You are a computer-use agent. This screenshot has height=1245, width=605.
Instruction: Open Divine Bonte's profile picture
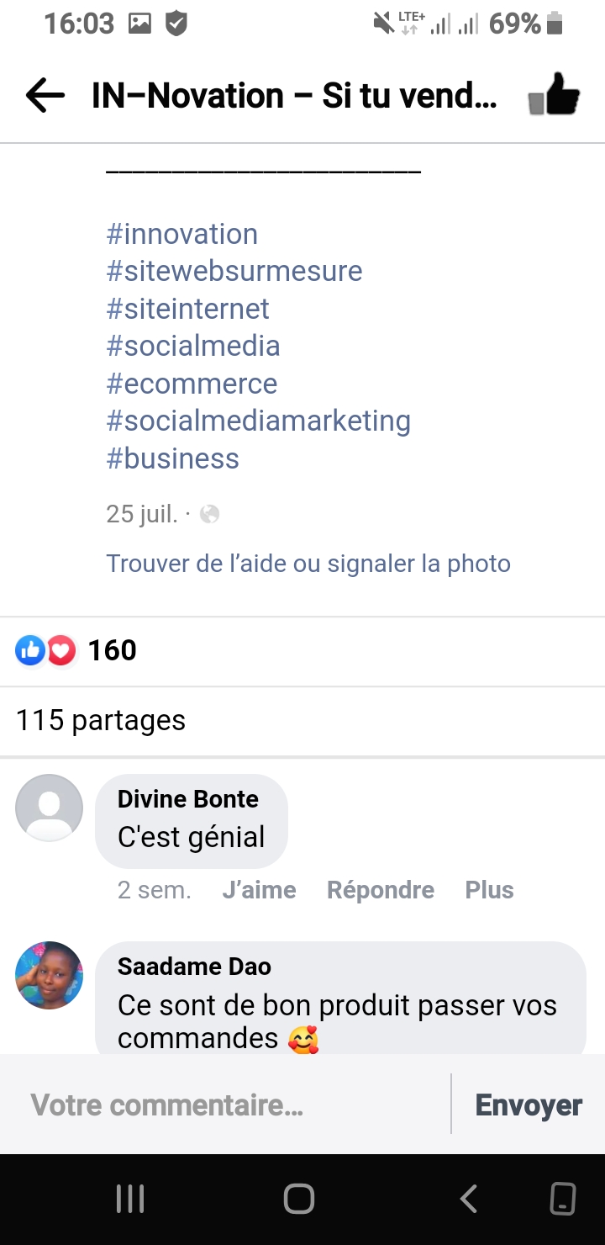50,808
